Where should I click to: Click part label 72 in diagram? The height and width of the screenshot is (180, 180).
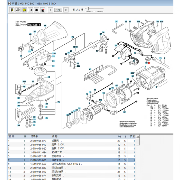[161, 58]
